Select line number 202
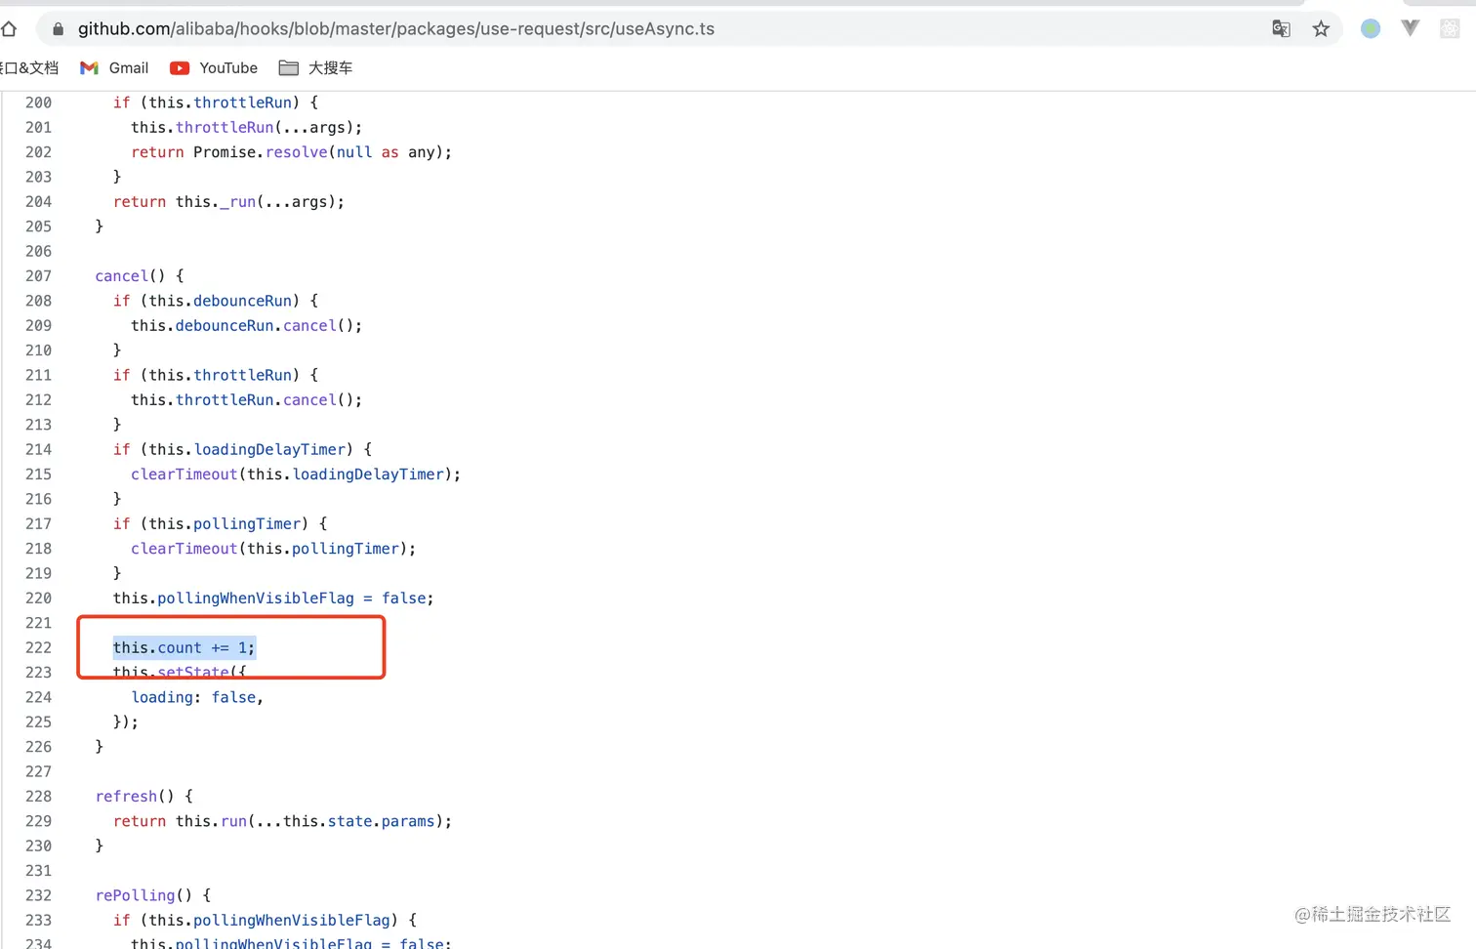 [x=39, y=152]
